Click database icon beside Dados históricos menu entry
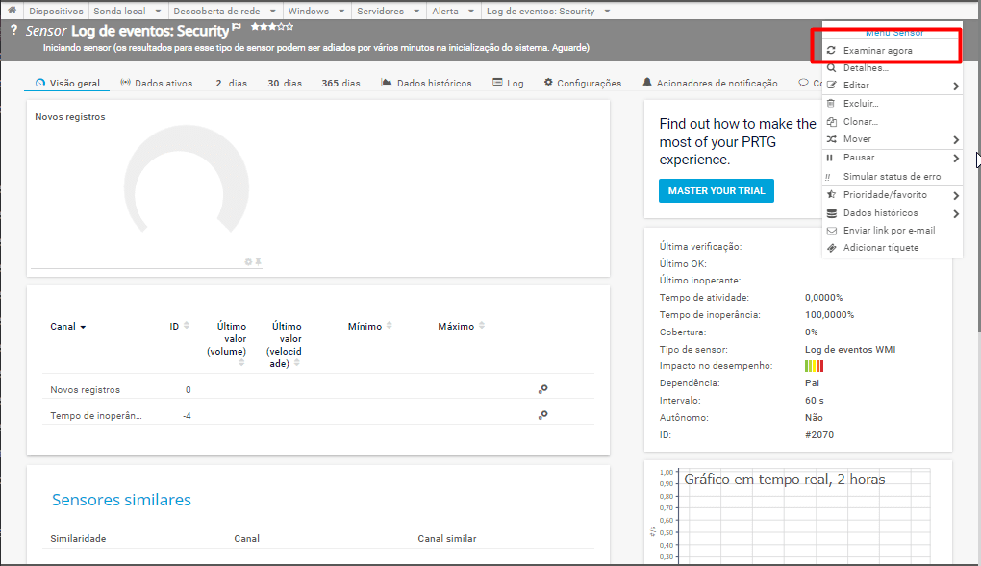The width and height of the screenshot is (981, 566). coord(832,213)
